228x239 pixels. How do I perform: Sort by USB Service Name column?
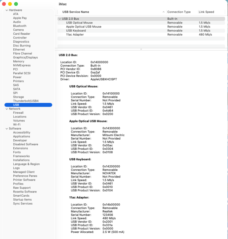(76, 12)
